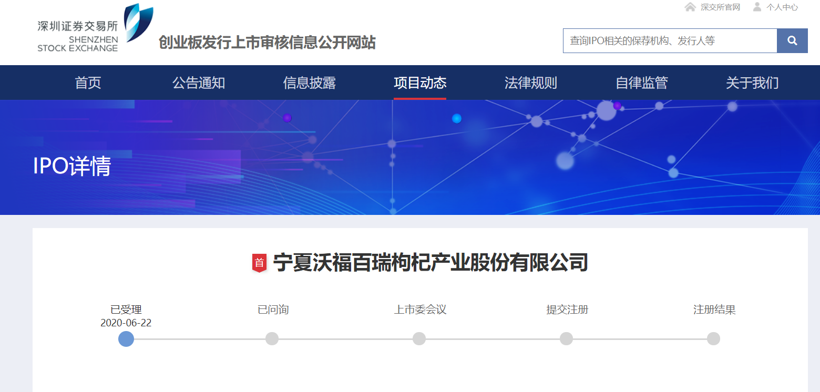Image resolution: width=820 pixels, height=392 pixels.
Task: Click the date 2020-06-22
Action: coord(126,323)
